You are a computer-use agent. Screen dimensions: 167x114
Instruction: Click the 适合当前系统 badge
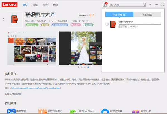click(60, 25)
